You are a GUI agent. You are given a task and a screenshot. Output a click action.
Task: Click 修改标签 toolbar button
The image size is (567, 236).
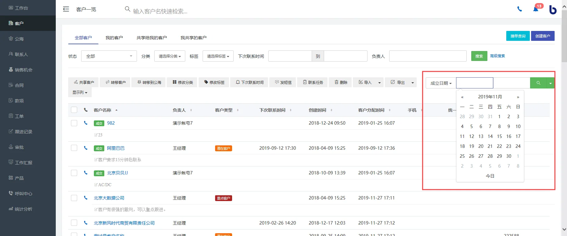[x=214, y=82]
